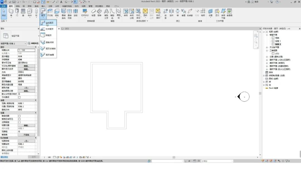Toggle the sun path checkbox
Screen dimensions: 301x169
coord(20,97)
